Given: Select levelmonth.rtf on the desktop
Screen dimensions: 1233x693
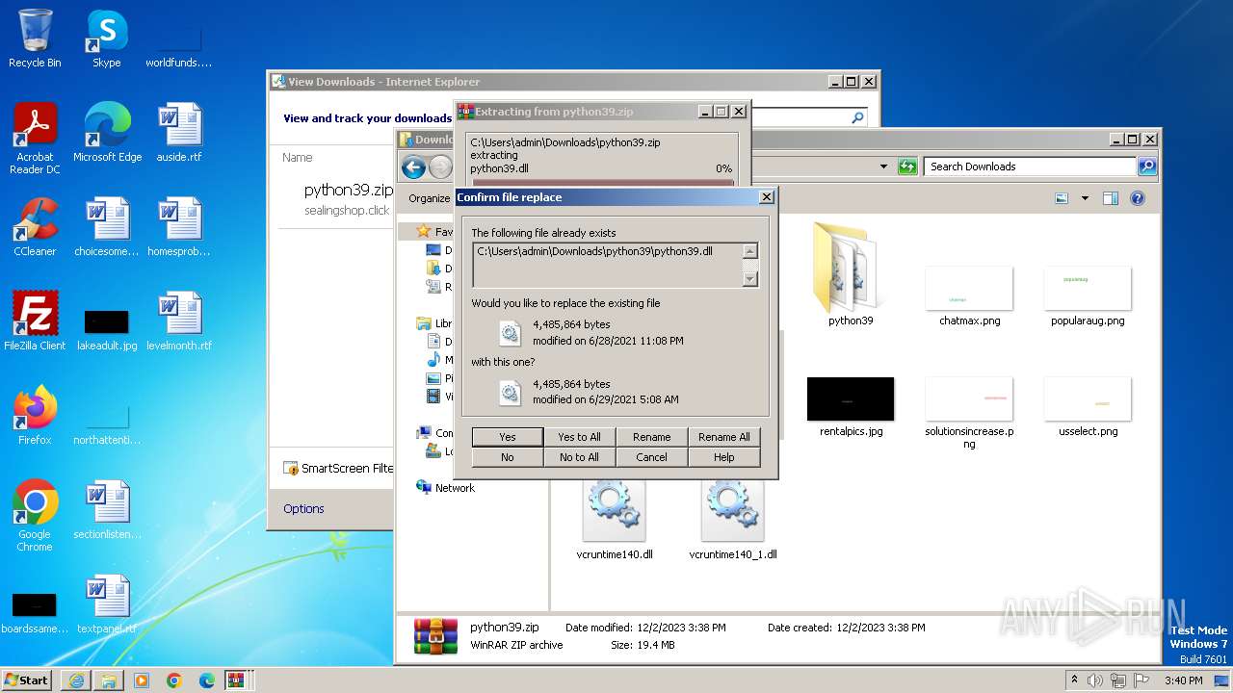Looking at the screenshot, I should (x=179, y=321).
